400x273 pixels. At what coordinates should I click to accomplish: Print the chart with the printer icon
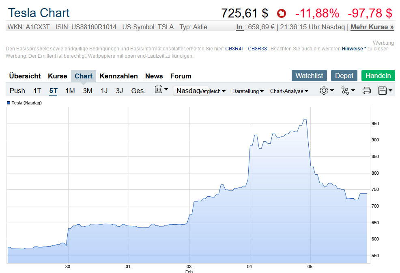click(367, 91)
